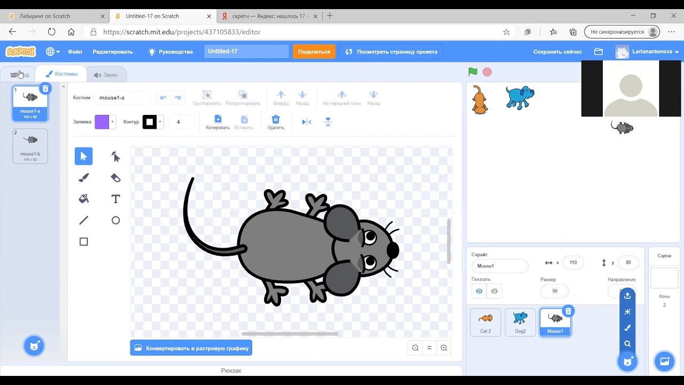This screenshot has width=684, height=385.
Task: Click the choose backdrop button
Action: [664, 361]
